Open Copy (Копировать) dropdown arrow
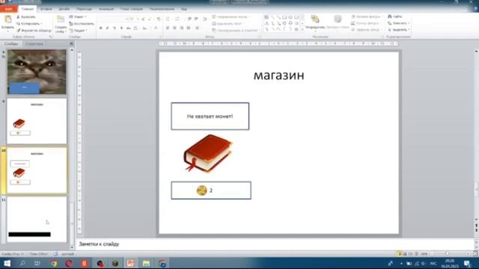Screen dimensions: 479x269 (41, 23)
